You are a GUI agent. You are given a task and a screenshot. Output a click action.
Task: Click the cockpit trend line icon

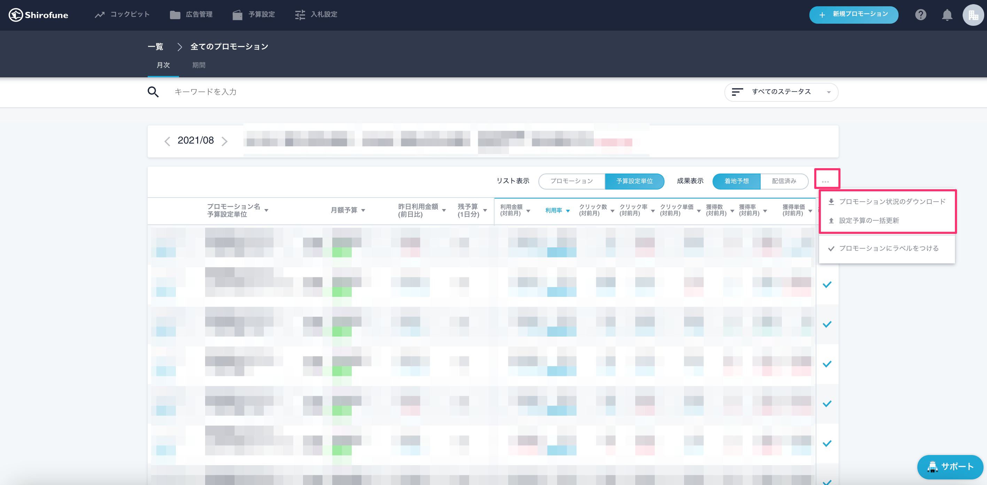pos(100,15)
